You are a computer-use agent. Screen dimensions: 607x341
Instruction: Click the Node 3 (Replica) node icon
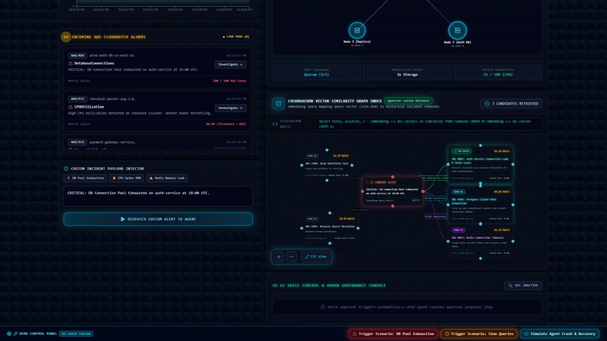coord(357,30)
